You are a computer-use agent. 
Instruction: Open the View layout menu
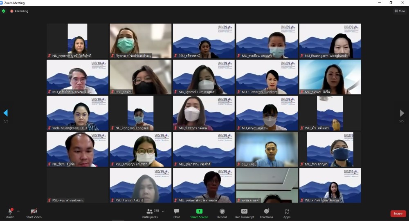coord(400,11)
